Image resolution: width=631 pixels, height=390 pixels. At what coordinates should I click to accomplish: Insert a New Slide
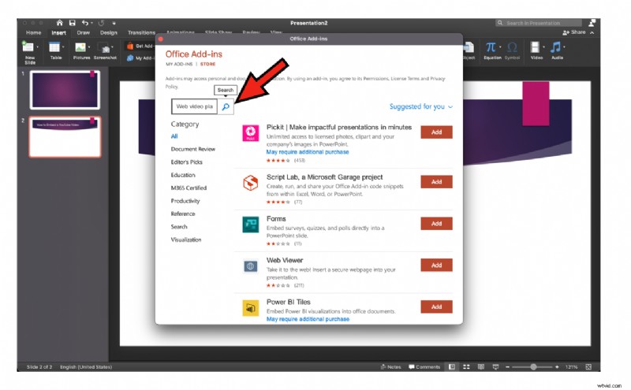[28, 52]
